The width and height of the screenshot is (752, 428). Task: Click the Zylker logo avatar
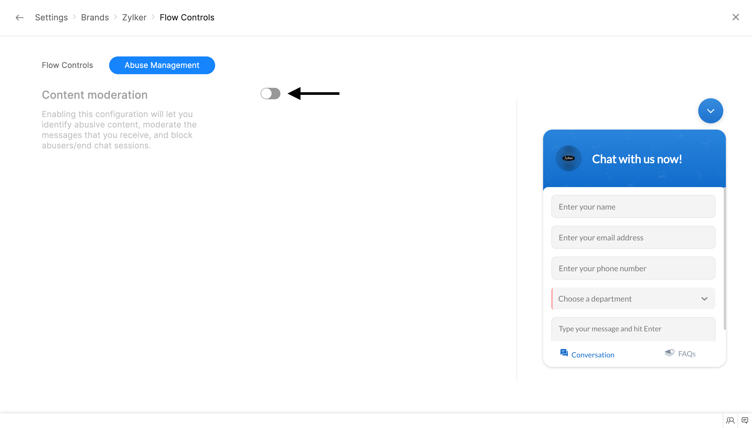click(x=568, y=158)
